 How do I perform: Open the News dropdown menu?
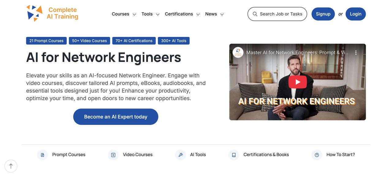click(x=214, y=14)
